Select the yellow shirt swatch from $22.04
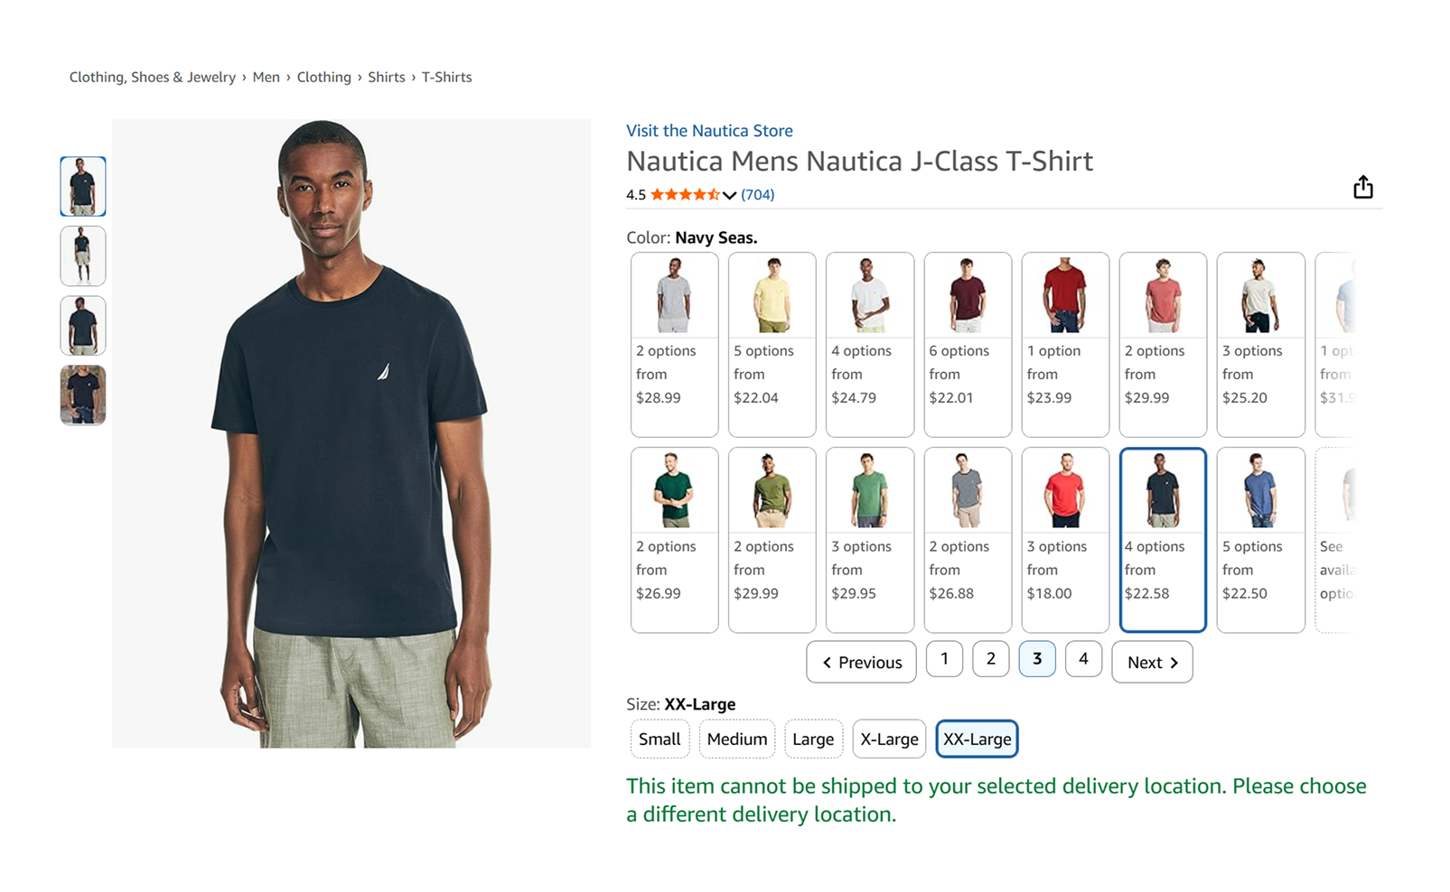Image resolution: width=1450 pixels, height=892 pixels. coord(772,344)
